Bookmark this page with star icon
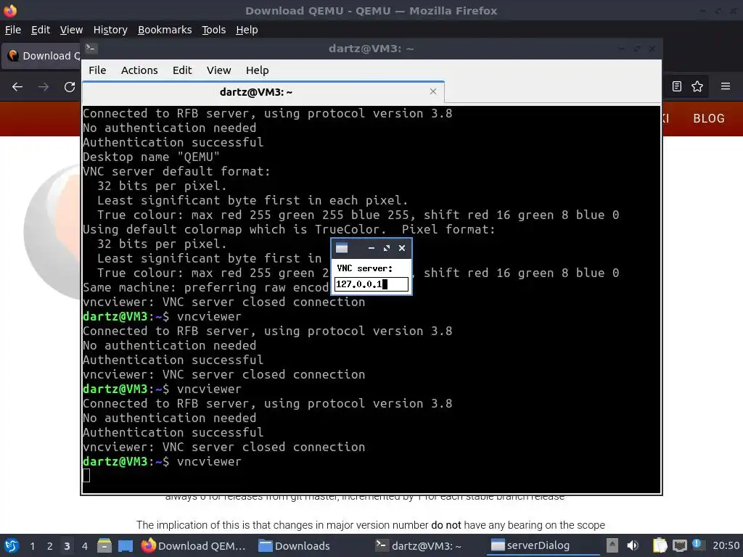This screenshot has width=743, height=557. point(697,86)
